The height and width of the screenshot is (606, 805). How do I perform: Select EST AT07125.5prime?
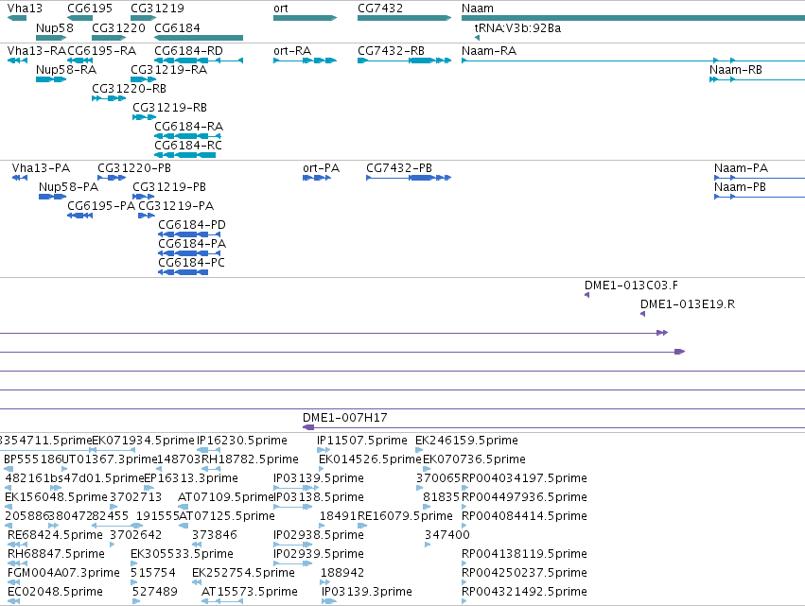click(226, 515)
